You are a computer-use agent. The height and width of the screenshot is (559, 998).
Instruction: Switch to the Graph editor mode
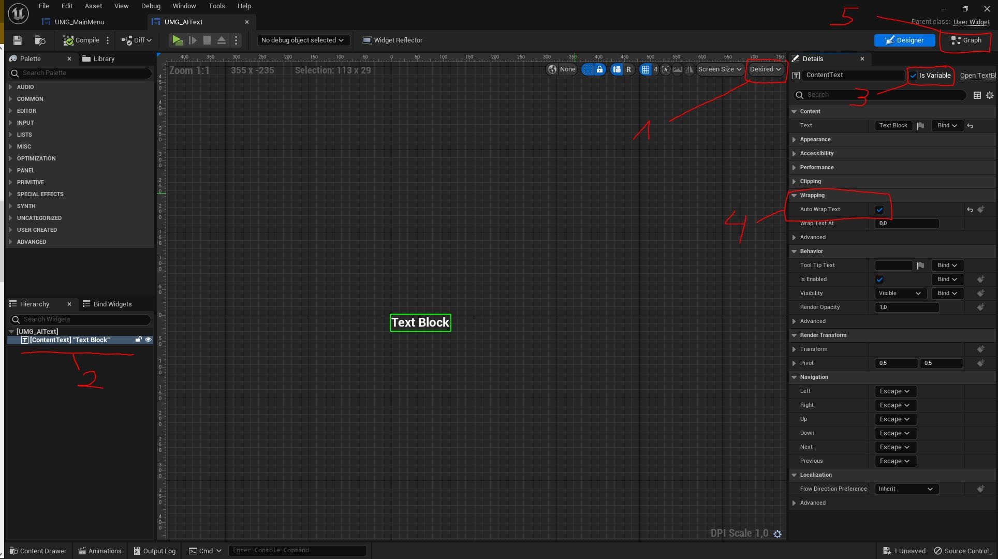click(966, 40)
